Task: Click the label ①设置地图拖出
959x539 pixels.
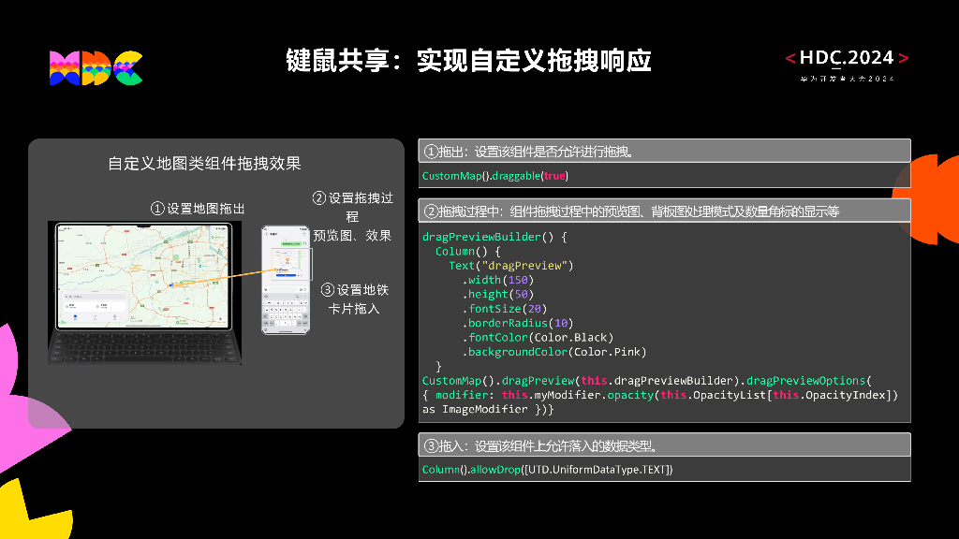Action: [x=198, y=209]
